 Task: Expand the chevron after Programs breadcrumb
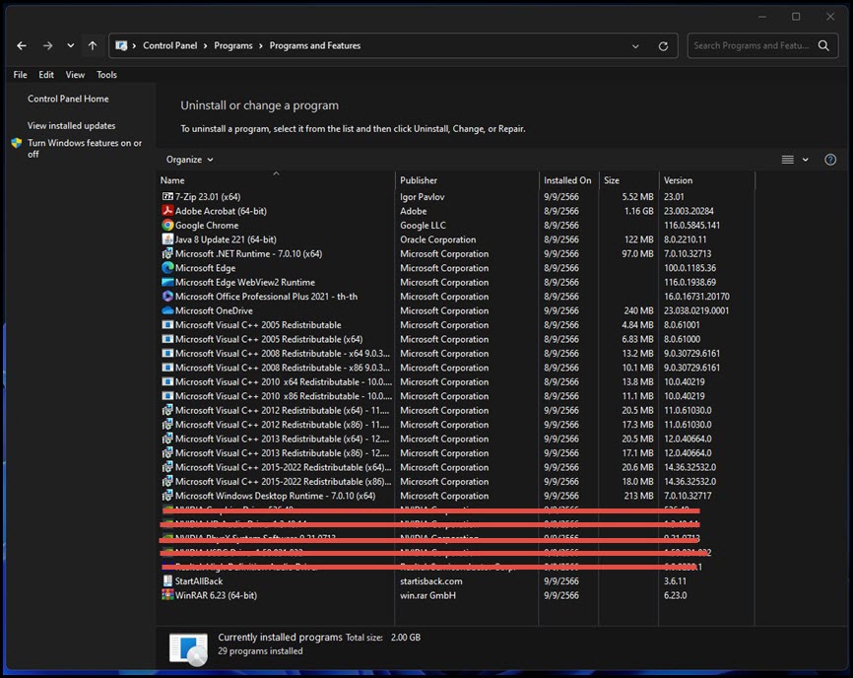point(261,45)
